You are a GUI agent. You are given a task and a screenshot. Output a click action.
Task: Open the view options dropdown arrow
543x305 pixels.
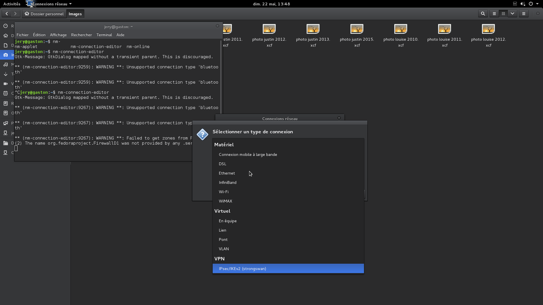click(512, 14)
